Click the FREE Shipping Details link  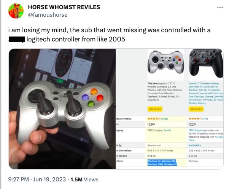[167, 130]
